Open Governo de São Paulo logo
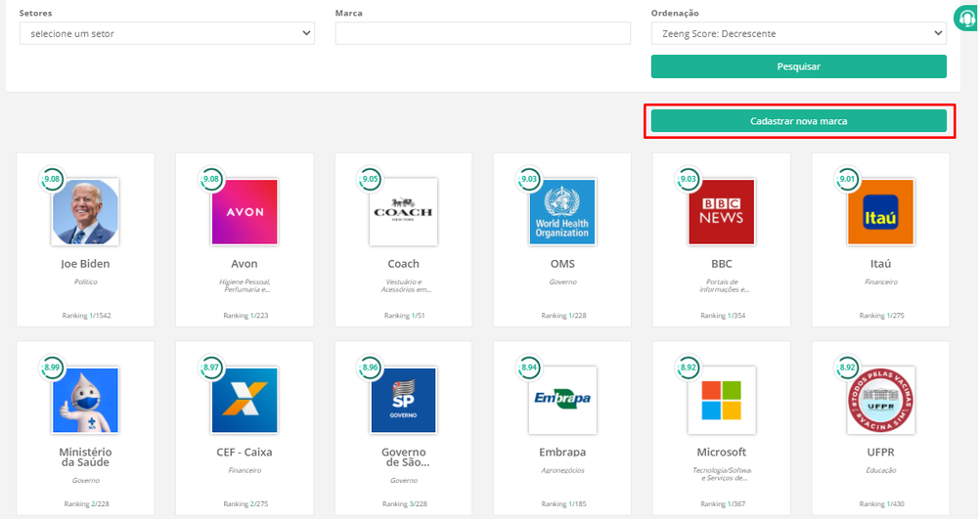 403,401
